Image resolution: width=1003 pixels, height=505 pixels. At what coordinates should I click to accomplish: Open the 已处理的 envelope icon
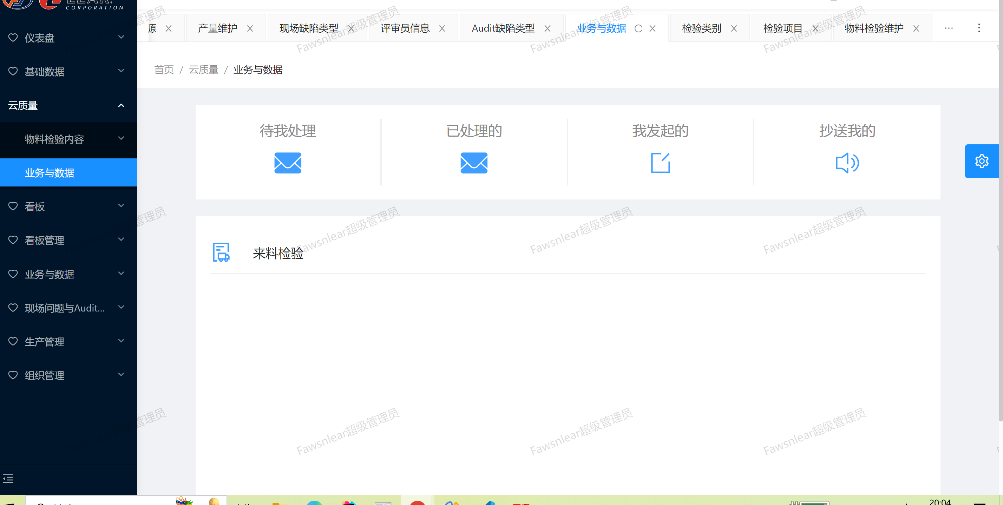pos(474,163)
